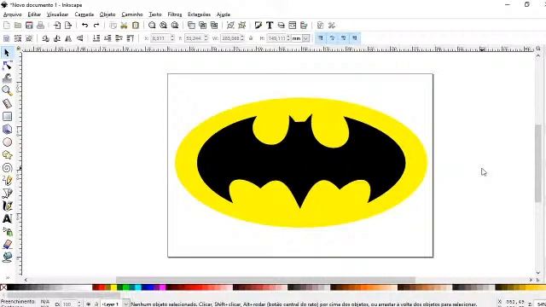Open the Camada menu
Image resolution: width=546 pixels, height=307 pixels.
84,14
